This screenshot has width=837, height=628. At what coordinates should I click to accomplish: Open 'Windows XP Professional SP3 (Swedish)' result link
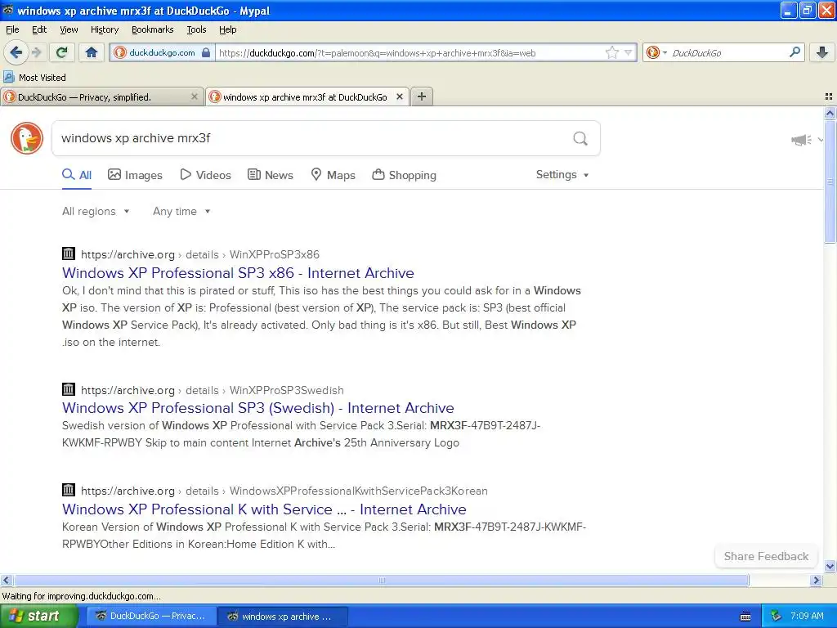click(257, 408)
